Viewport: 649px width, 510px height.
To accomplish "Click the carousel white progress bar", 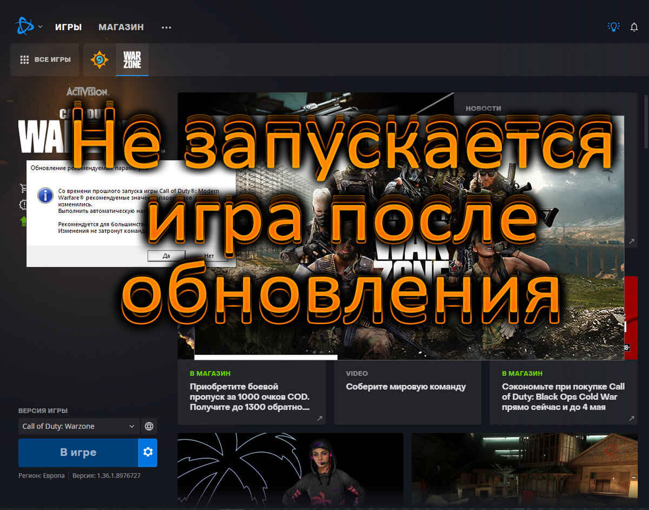I will (x=266, y=357).
